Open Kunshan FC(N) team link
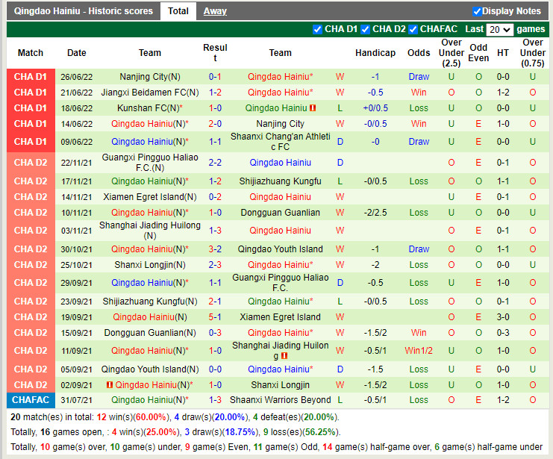The height and width of the screenshot is (459, 553). coord(148,108)
